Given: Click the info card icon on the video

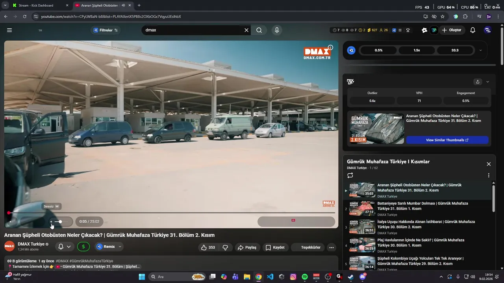Looking at the screenshot, I should [330, 48].
